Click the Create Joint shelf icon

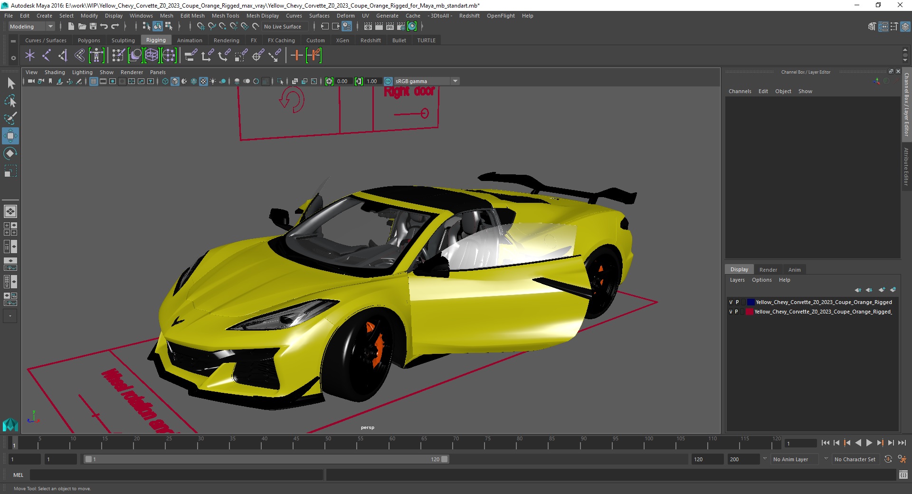(x=46, y=56)
